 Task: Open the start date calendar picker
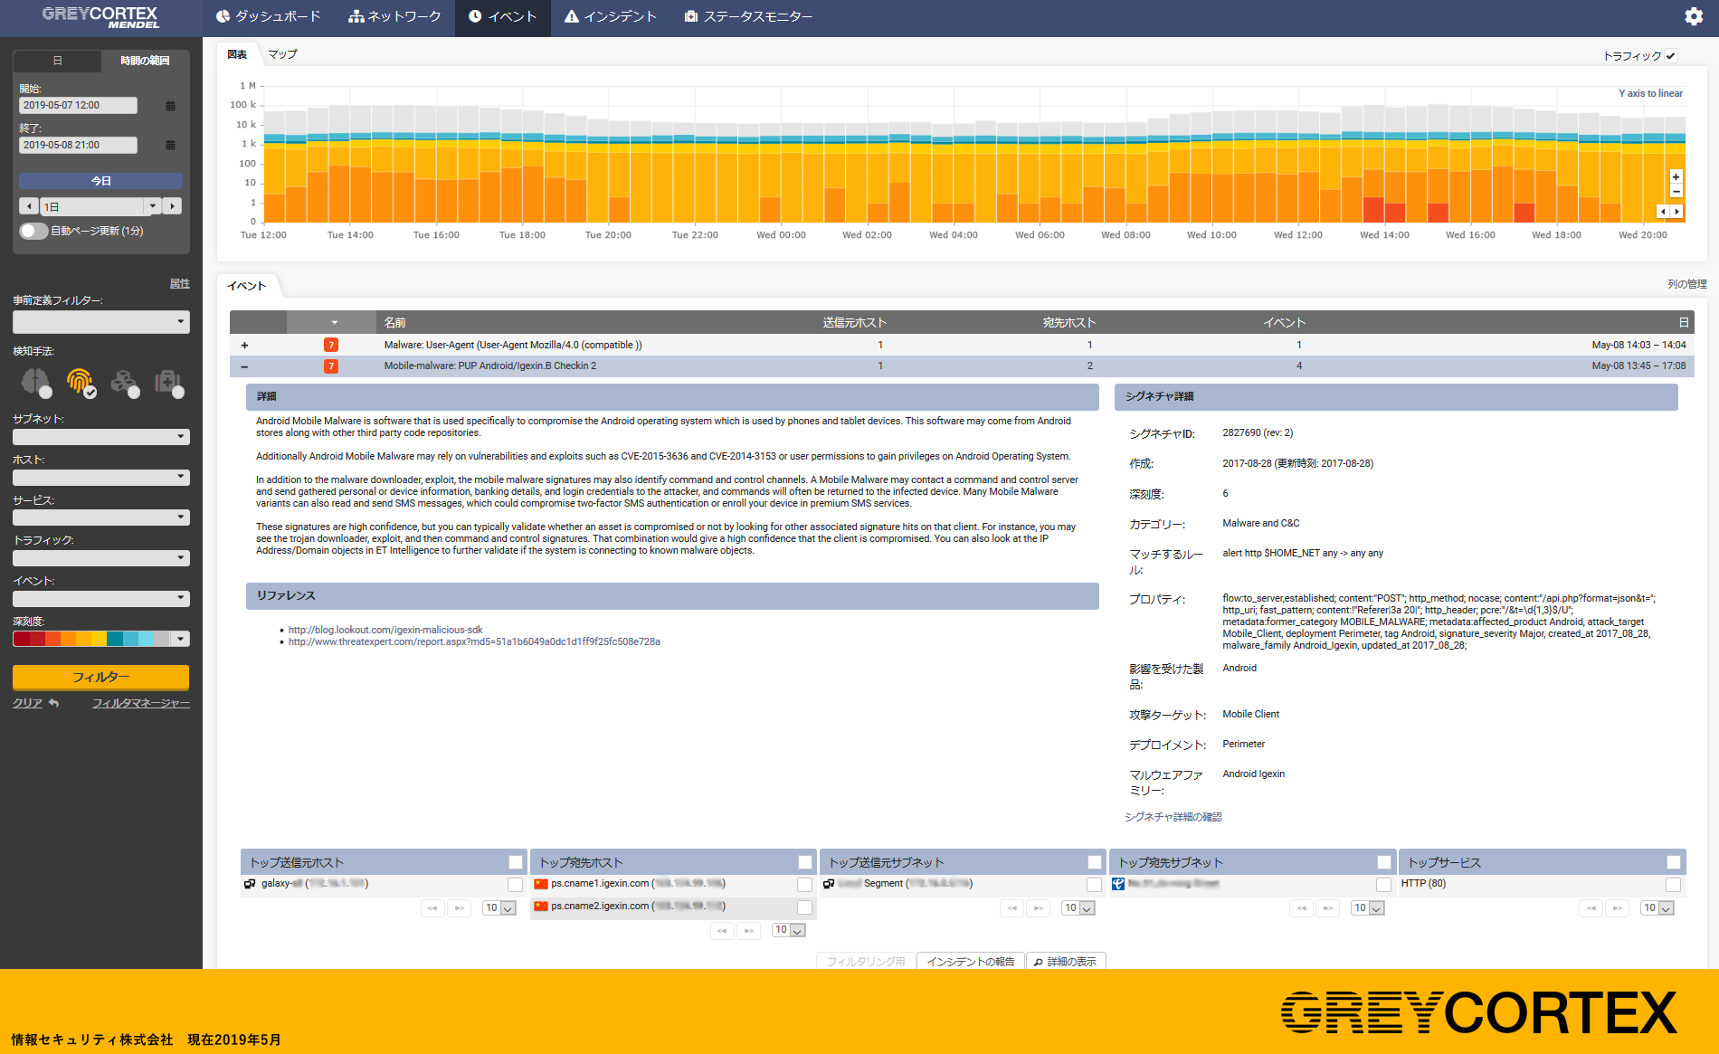click(170, 106)
